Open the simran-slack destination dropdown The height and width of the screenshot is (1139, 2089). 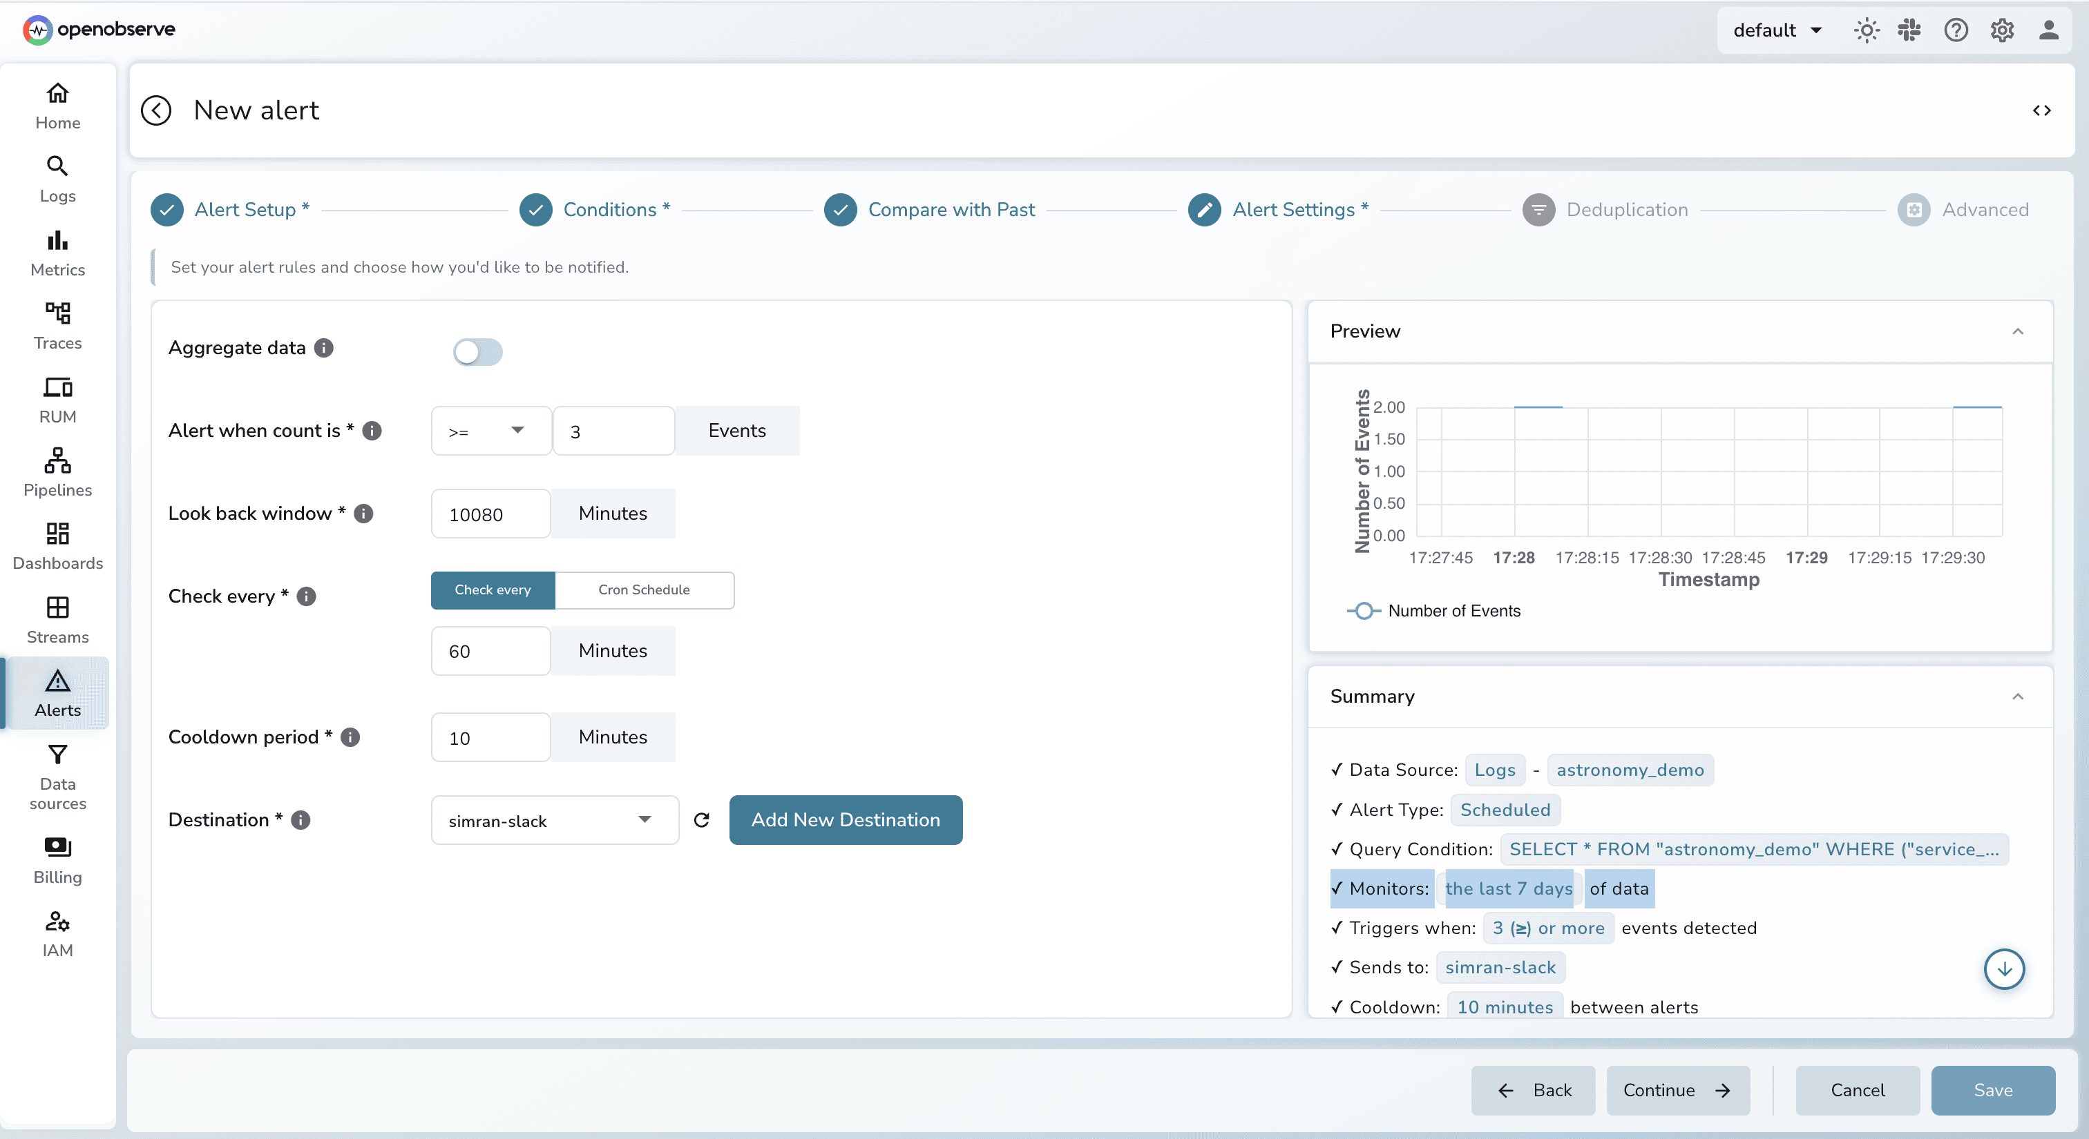tap(554, 821)
